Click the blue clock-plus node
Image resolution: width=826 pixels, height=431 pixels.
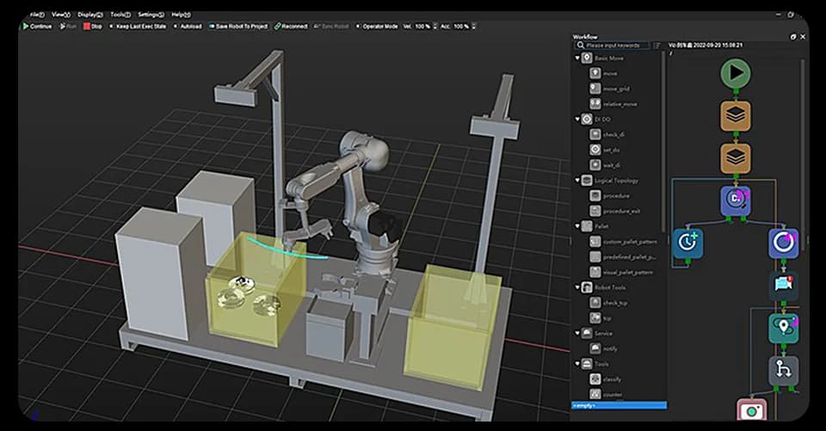coord(688,243)
